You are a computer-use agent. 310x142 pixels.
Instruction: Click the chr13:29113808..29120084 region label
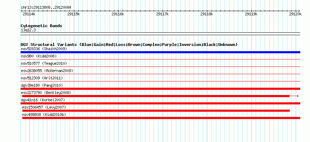click(46, 8)
